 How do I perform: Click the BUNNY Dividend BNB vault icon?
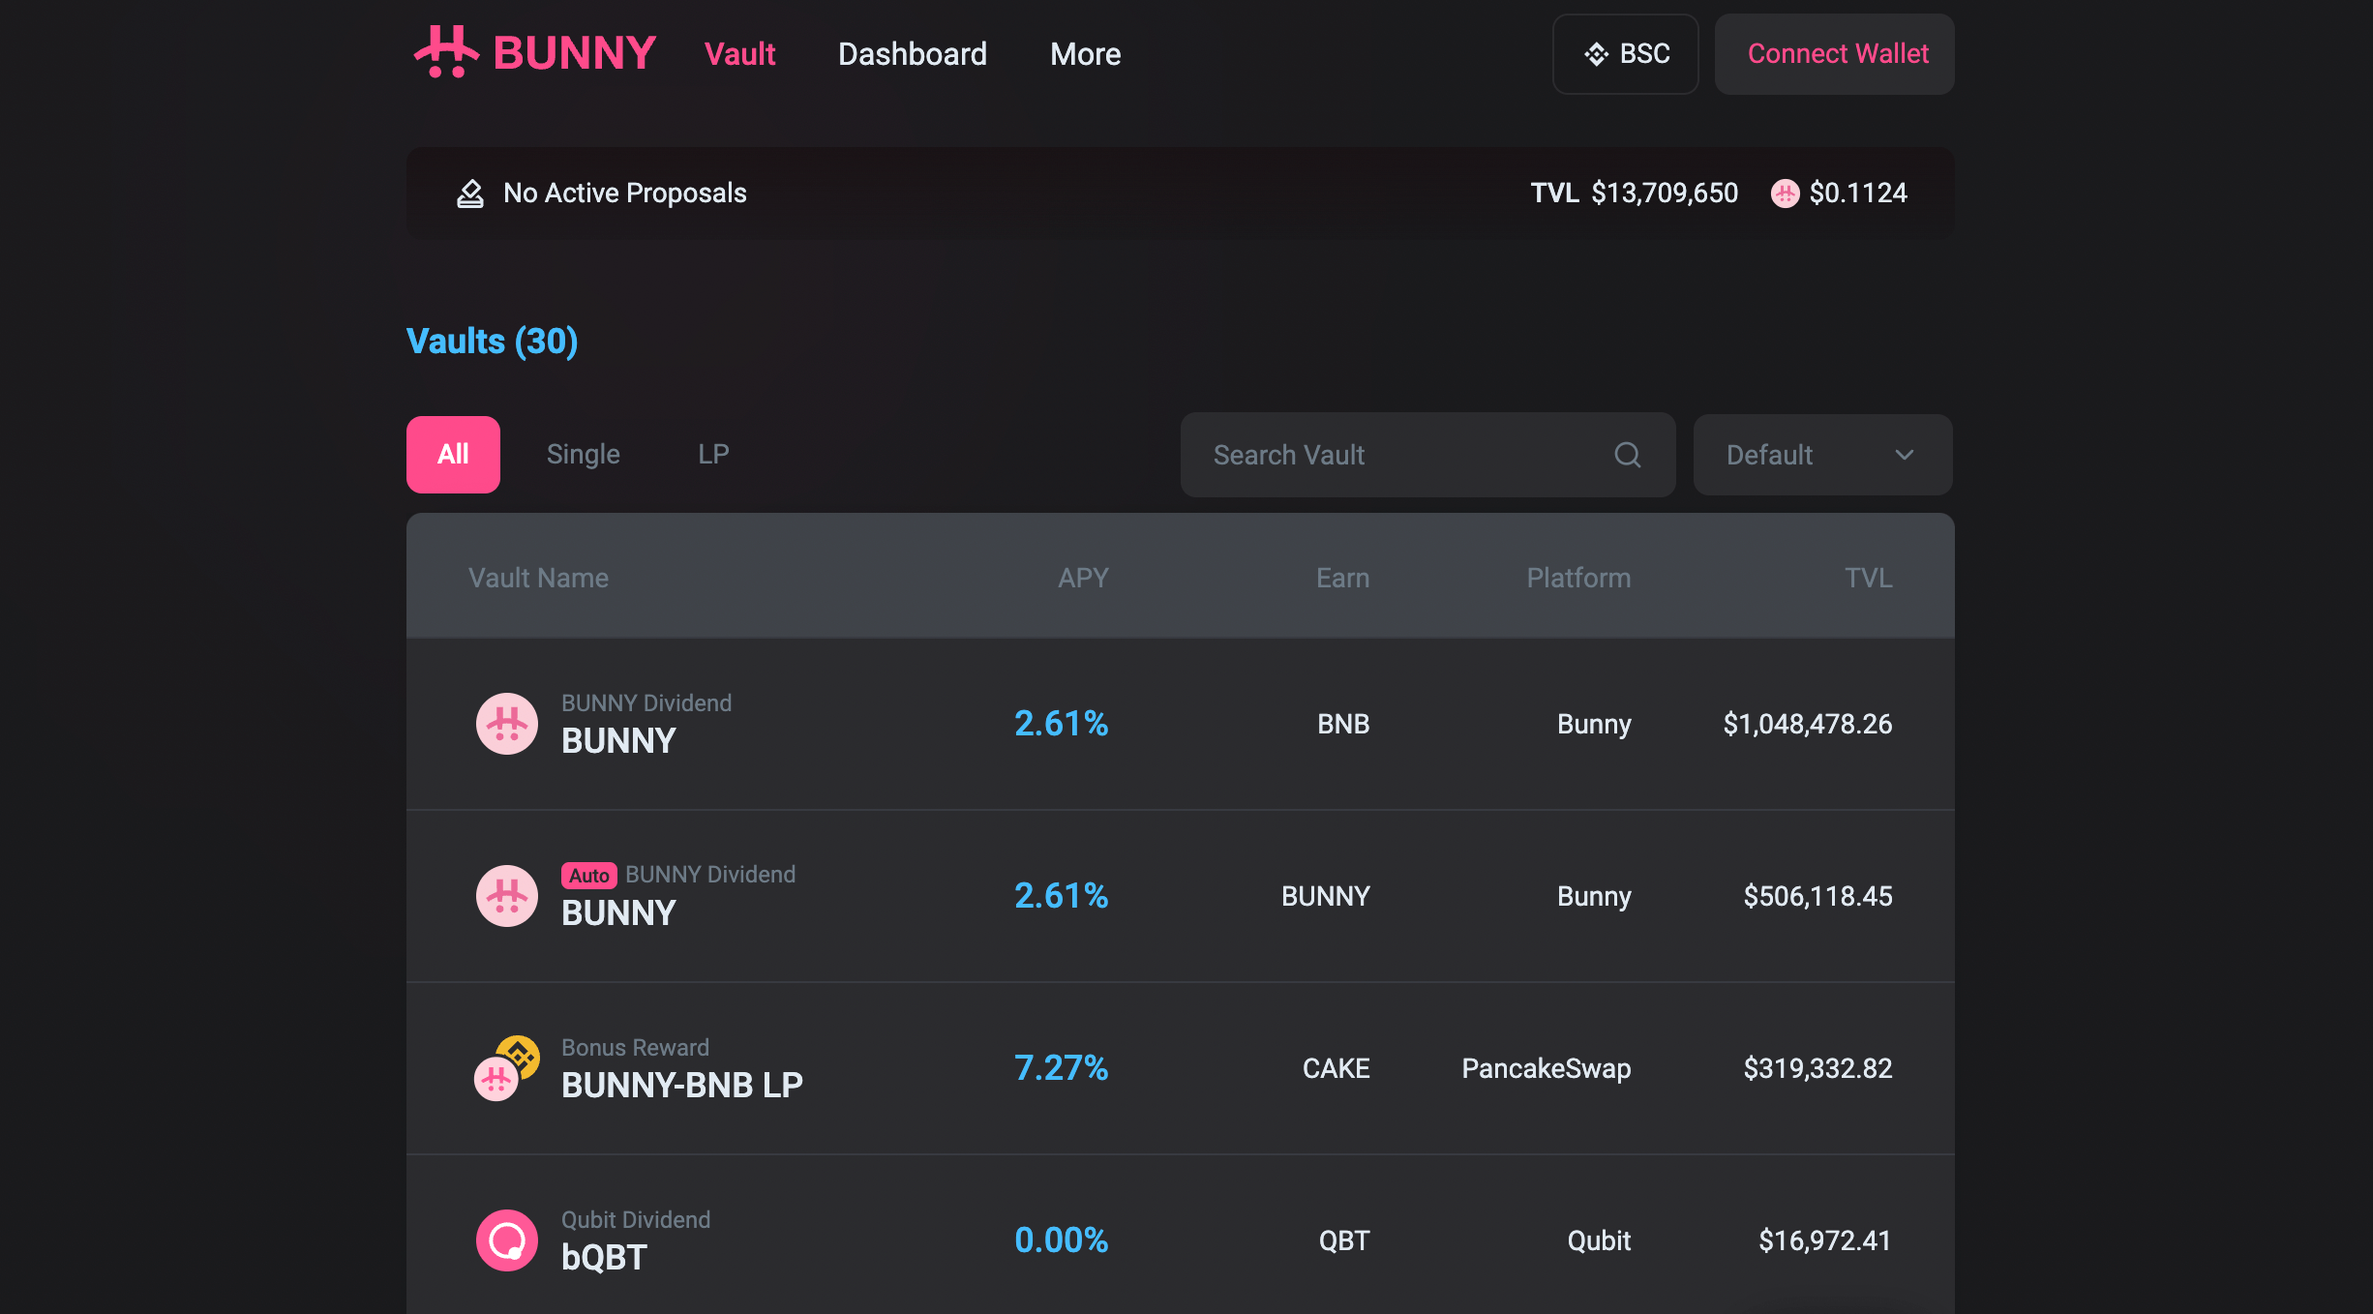(x=506, y=724)
